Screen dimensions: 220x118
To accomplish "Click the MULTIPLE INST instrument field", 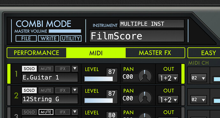I will 151,24.
